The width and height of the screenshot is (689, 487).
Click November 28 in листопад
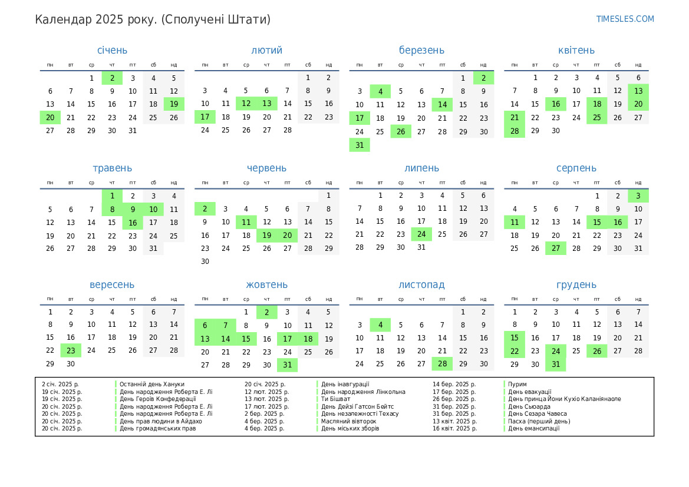[442, 365]
